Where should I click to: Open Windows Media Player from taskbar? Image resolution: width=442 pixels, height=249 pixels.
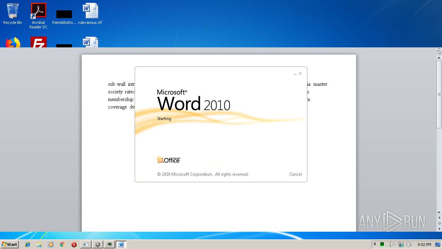point(51,245)
